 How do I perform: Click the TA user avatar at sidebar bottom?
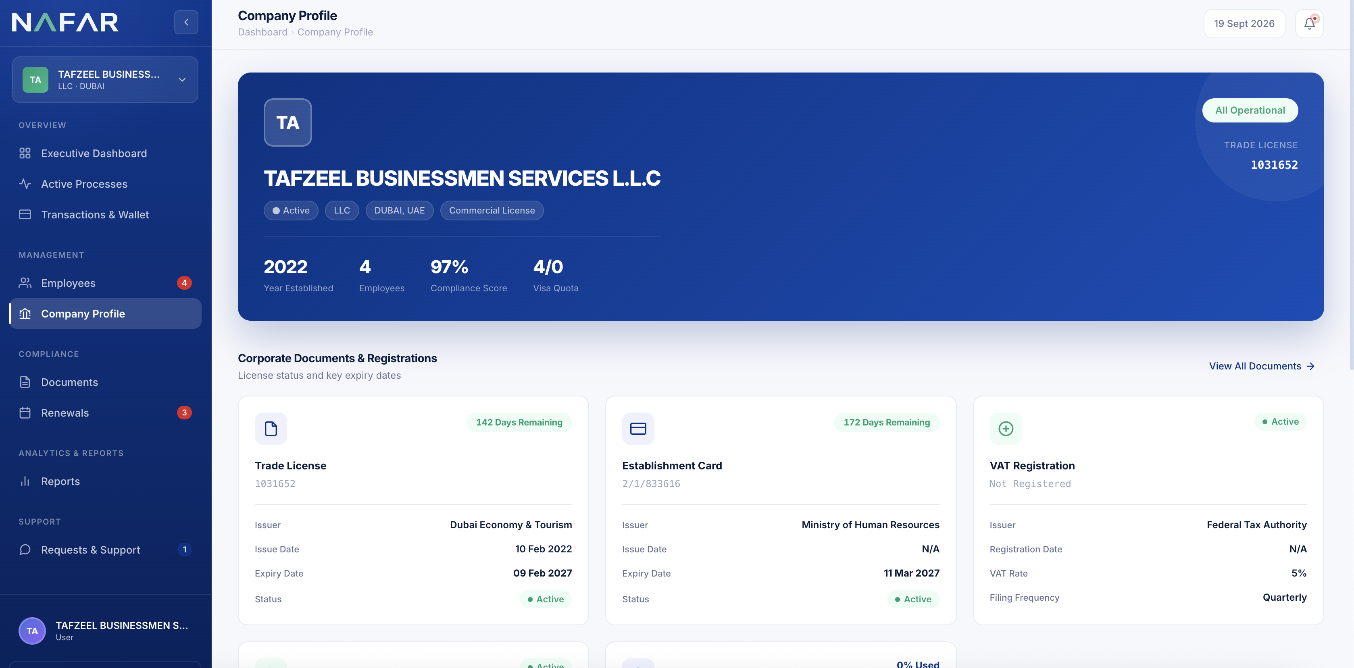(x=32, y=631)
